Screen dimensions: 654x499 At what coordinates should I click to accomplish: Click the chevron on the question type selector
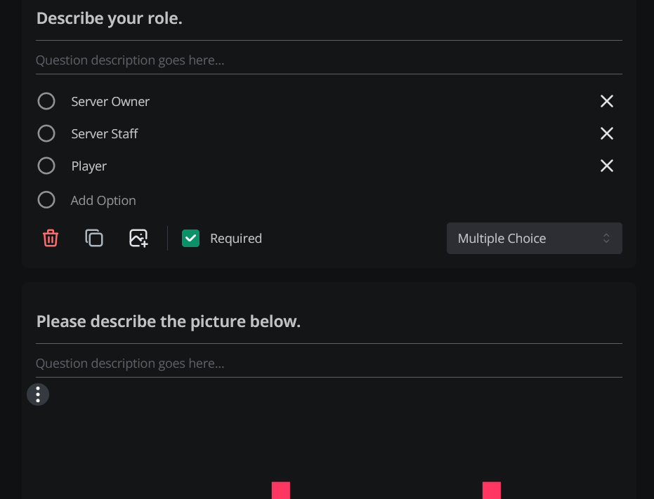[608, 238]
